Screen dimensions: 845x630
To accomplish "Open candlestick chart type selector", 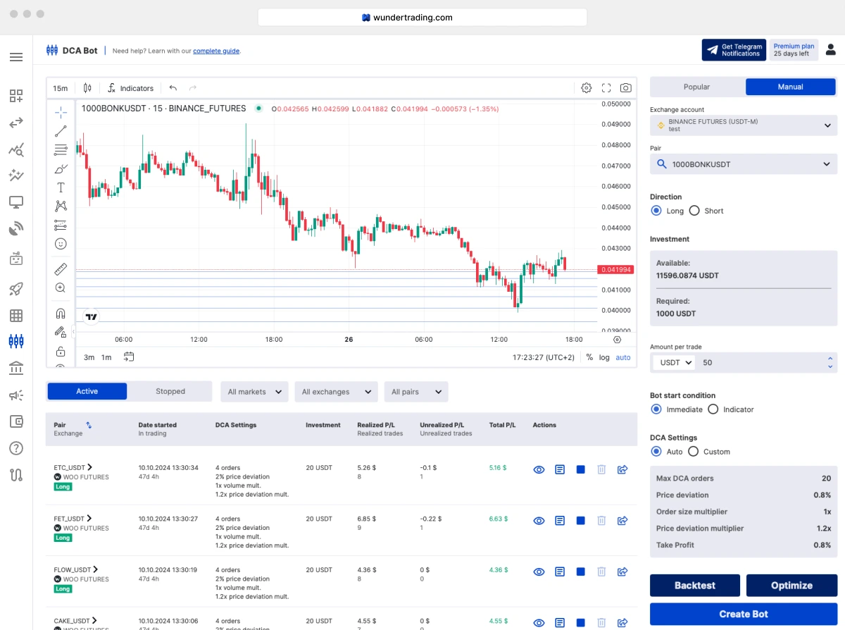I will pyautogui.click(x=87, y=88).
